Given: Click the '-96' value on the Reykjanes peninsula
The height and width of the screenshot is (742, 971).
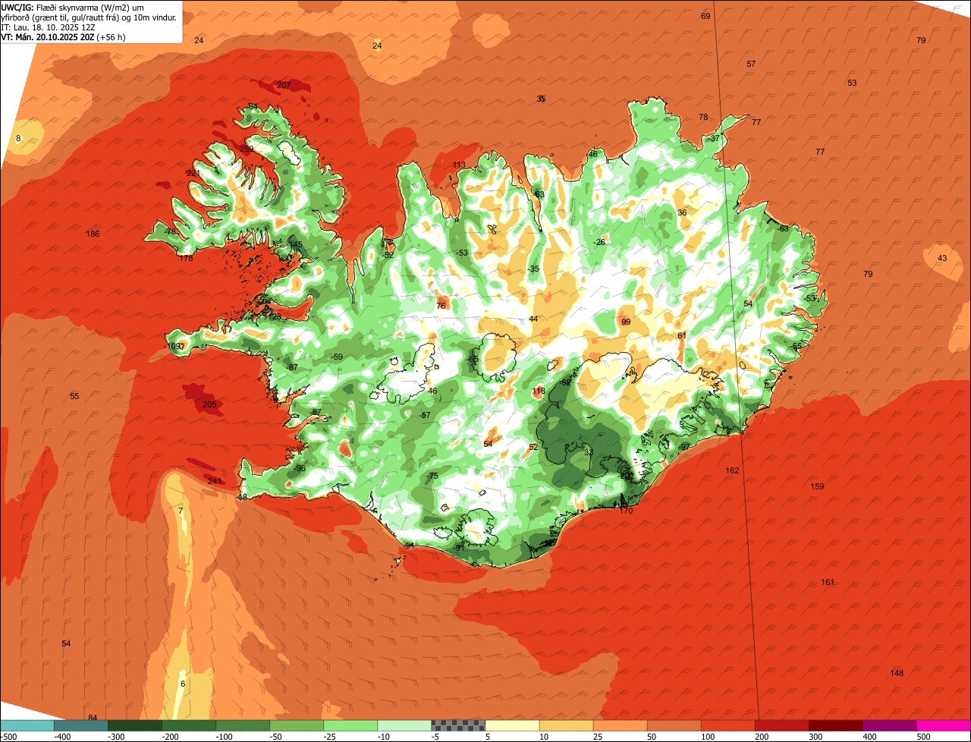Looking at the screenshot, I should [x=299, y=468].
